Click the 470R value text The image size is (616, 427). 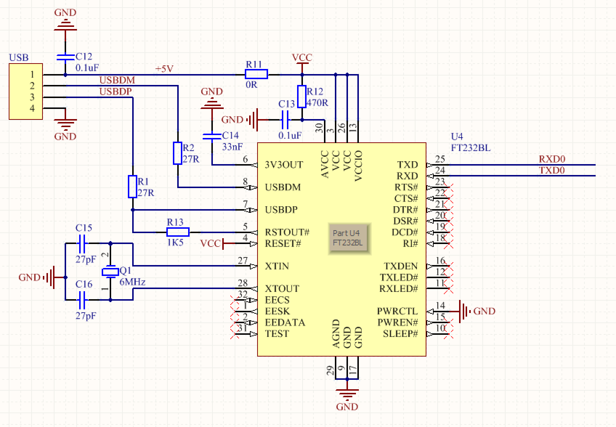coord(317,102)
